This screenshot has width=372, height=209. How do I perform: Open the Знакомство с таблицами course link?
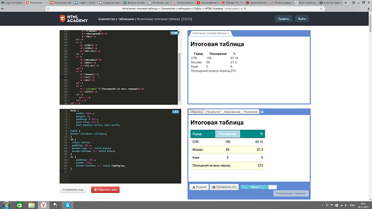(116, 19)
